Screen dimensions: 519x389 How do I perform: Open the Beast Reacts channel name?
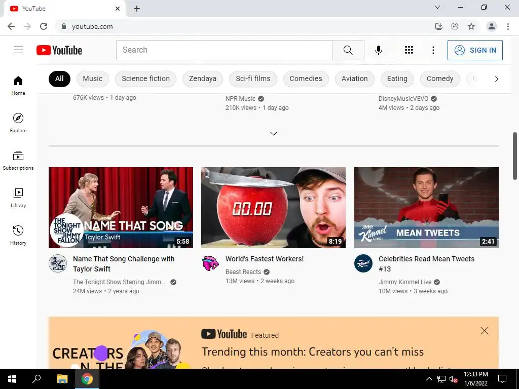pyautogui.click(x=243, y=272)
